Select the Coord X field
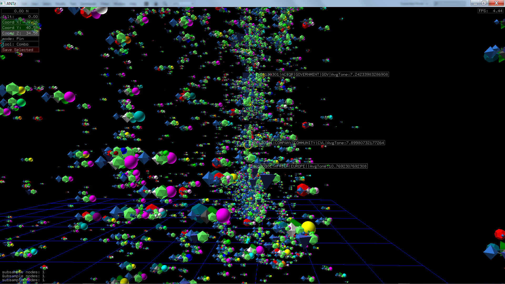505x284 pixels. tap(20, 22)
